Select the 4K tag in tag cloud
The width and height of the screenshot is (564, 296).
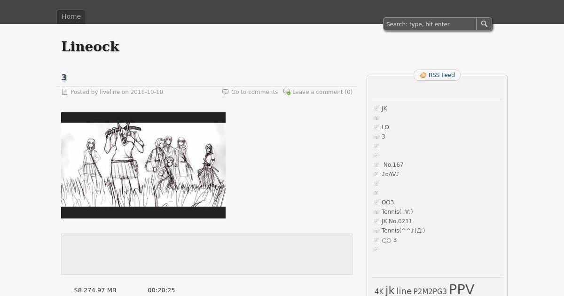(x=379, y=292)
